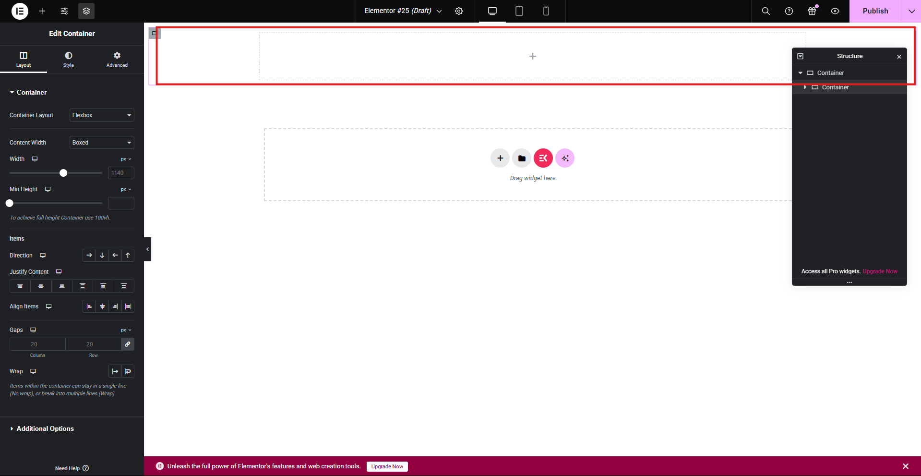Click the Width slider handle
Viewport: 921px width, 476px height.
(63, 173)
